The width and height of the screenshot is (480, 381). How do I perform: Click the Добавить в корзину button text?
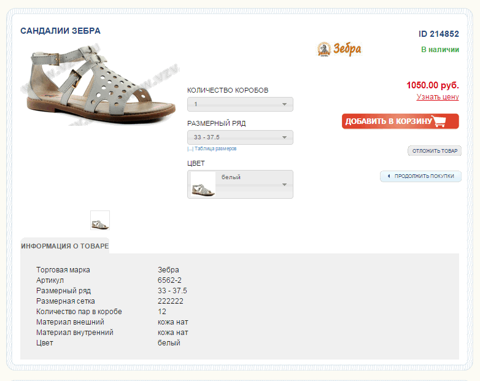(389, 121)
